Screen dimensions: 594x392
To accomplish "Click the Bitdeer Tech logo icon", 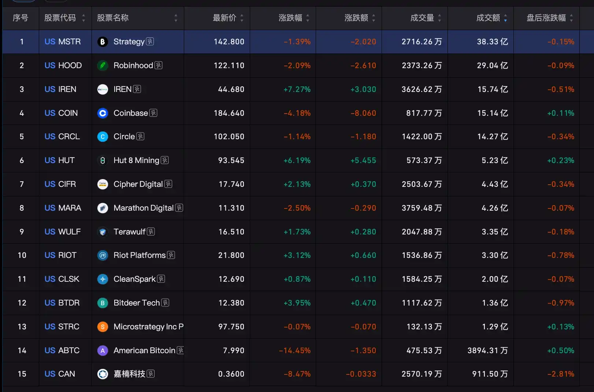I will tap(103, 303).
